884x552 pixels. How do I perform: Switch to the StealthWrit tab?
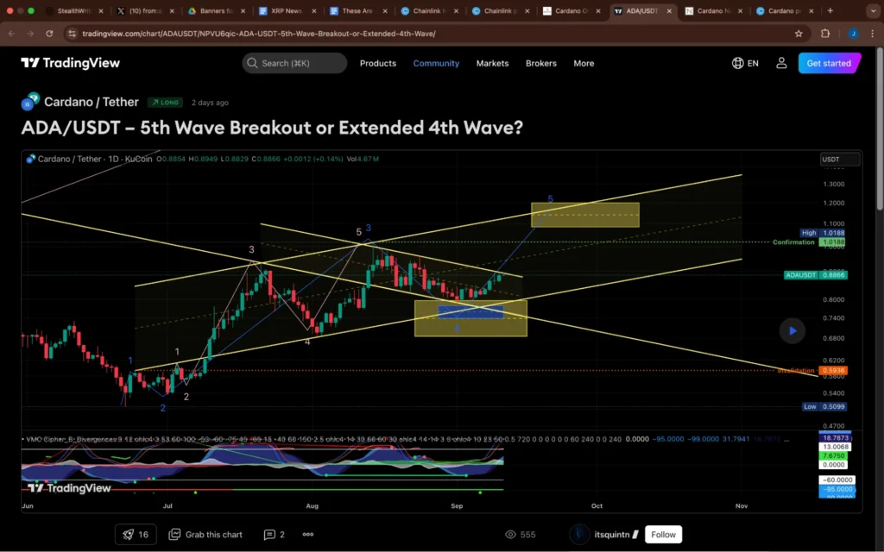[74, 10]
